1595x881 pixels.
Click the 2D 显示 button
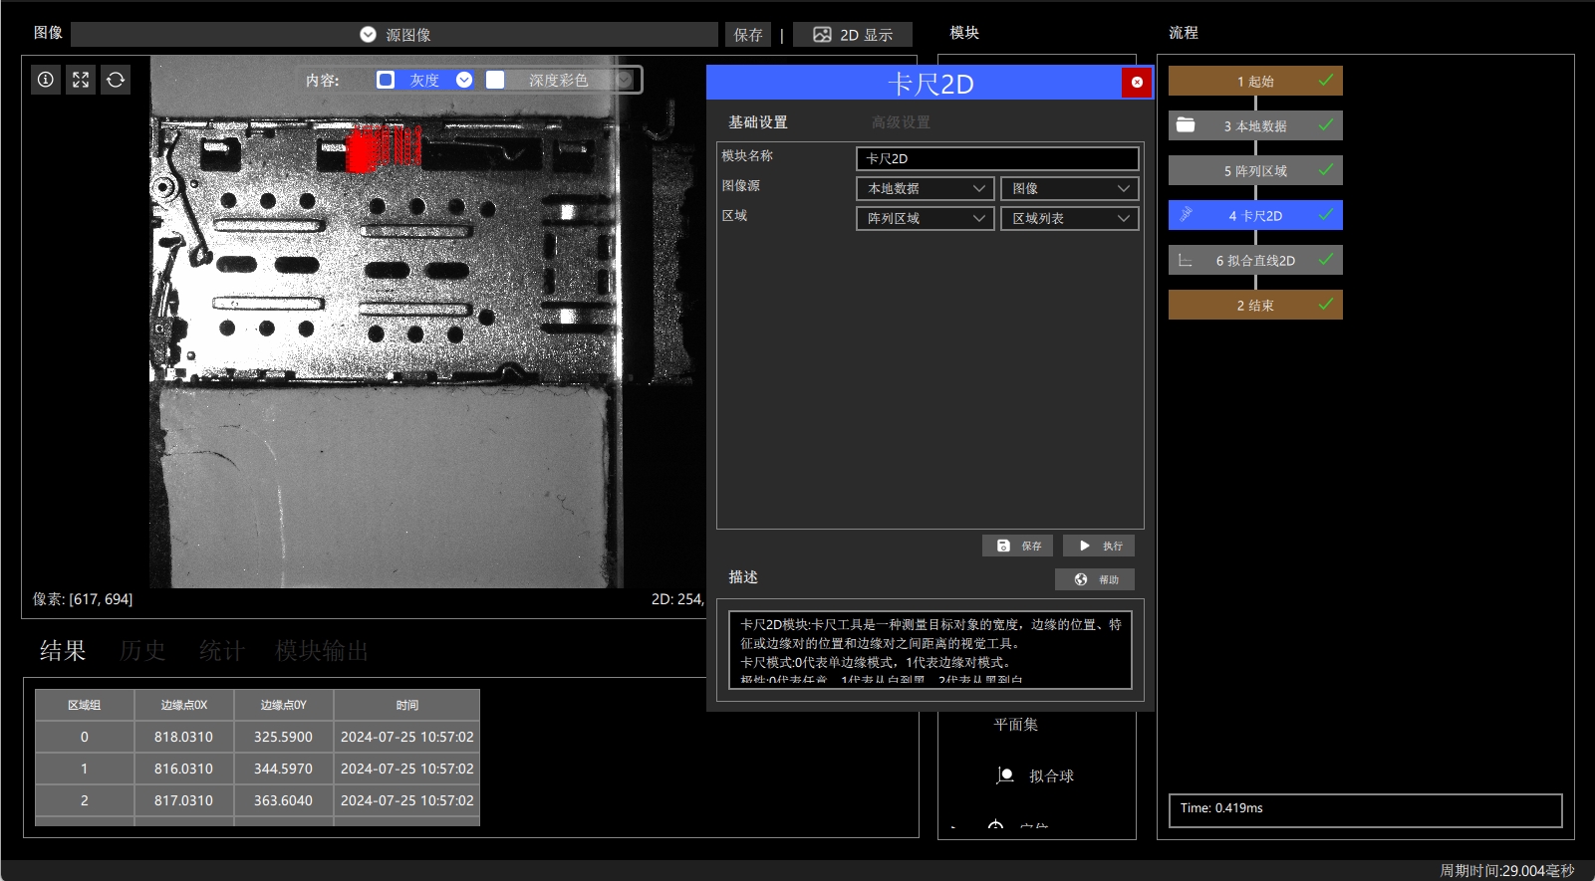coord(853,35)
